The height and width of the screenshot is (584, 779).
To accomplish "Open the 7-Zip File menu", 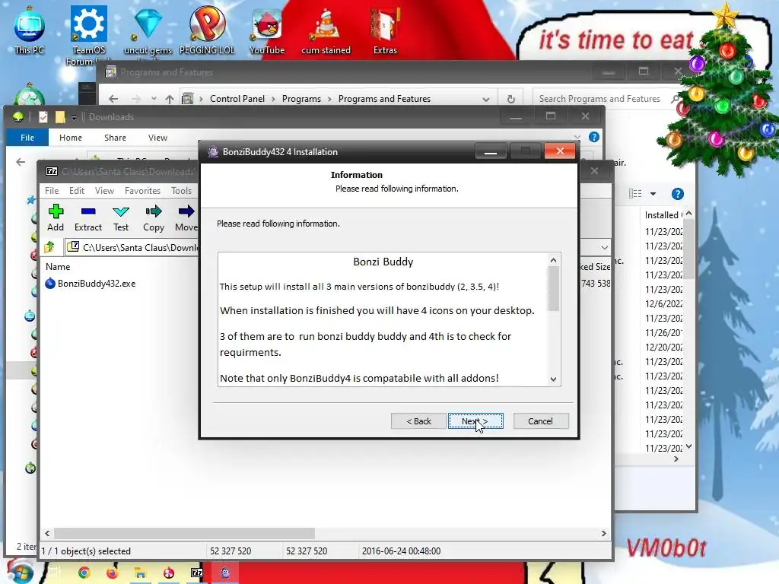I will (x=52, y=191).
